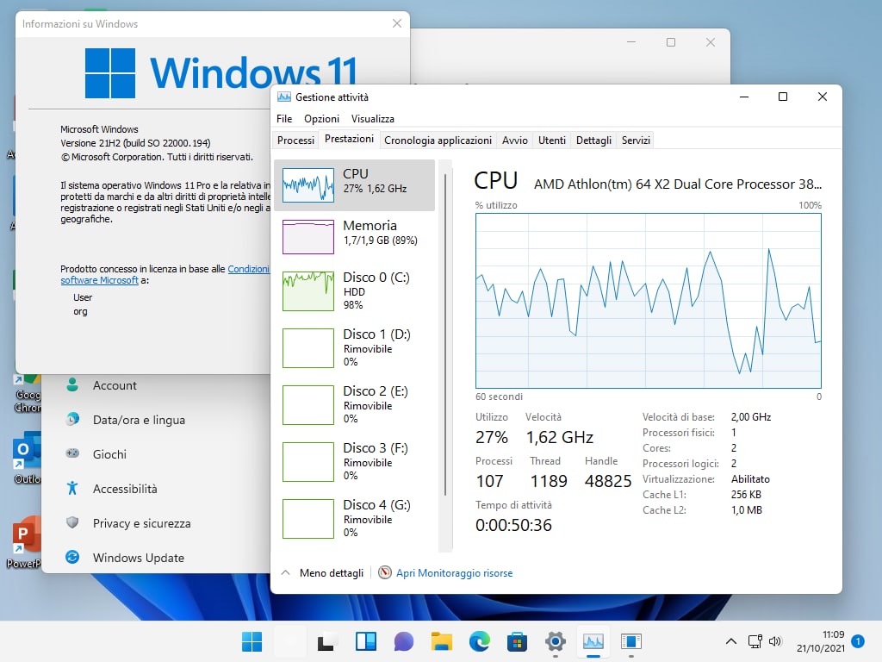Open the Outlook desktop shortcut
This screenshot has height=662, width=882.
pos(27,457)
